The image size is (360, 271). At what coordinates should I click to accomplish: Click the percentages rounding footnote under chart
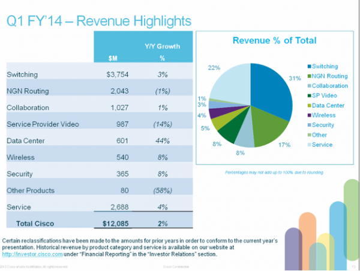point(274,172)
